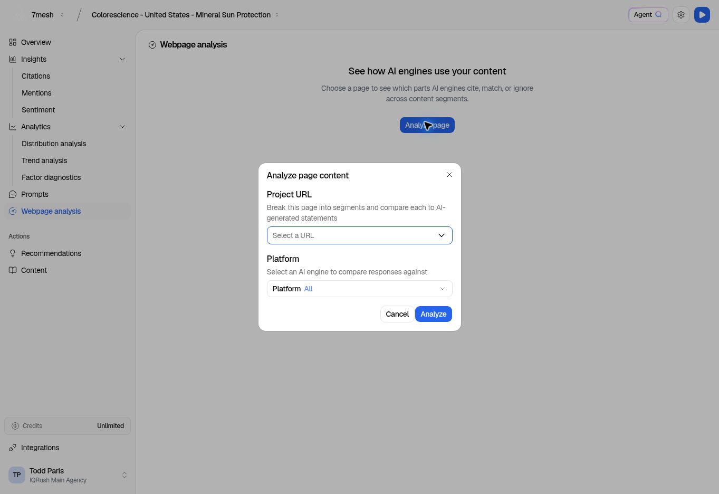Click the Analytics line chart icon

click(13, 127)
